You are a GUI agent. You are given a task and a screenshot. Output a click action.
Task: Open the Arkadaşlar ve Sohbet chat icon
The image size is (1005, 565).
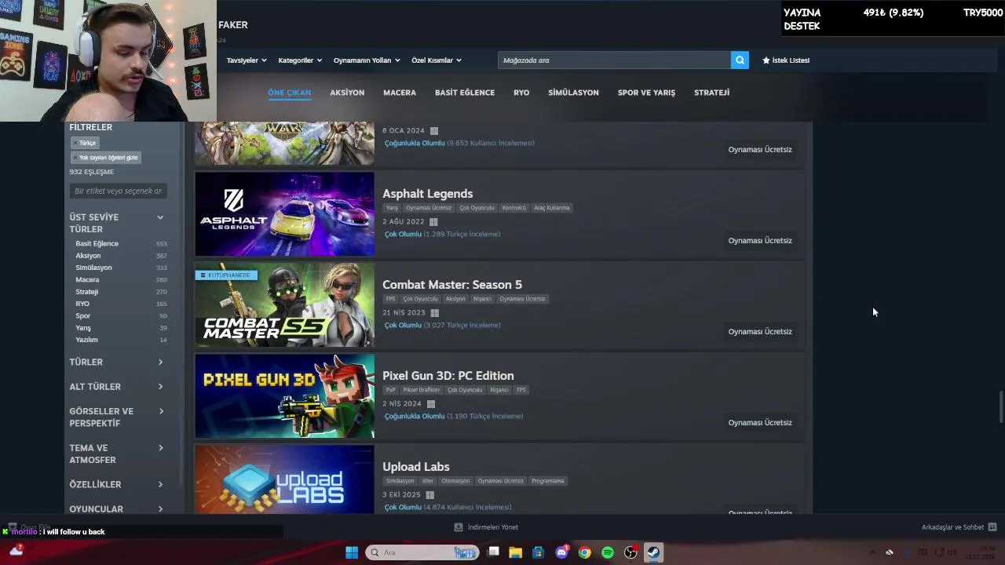click(x=992, y=527)
